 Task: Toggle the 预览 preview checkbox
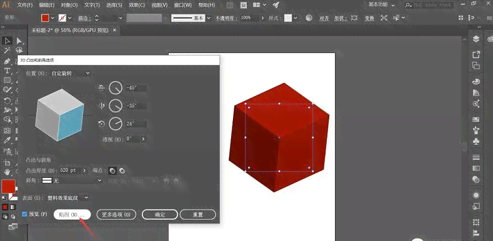coord(24,214)
